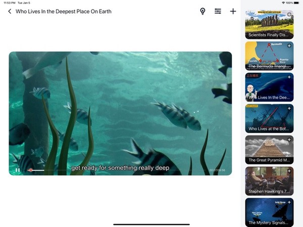The image size is (303, 227).
Task: Open the sliders settings icon
Action: click(218, 11)
